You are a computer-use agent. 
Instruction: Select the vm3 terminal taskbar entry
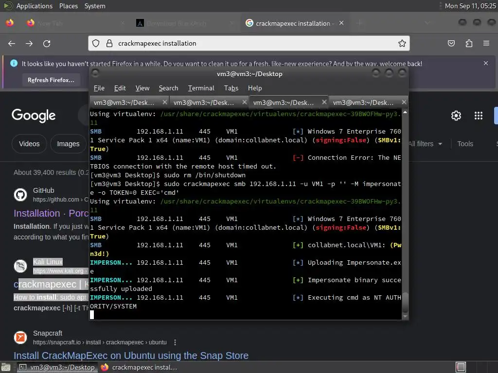click(x=57, y=367)
